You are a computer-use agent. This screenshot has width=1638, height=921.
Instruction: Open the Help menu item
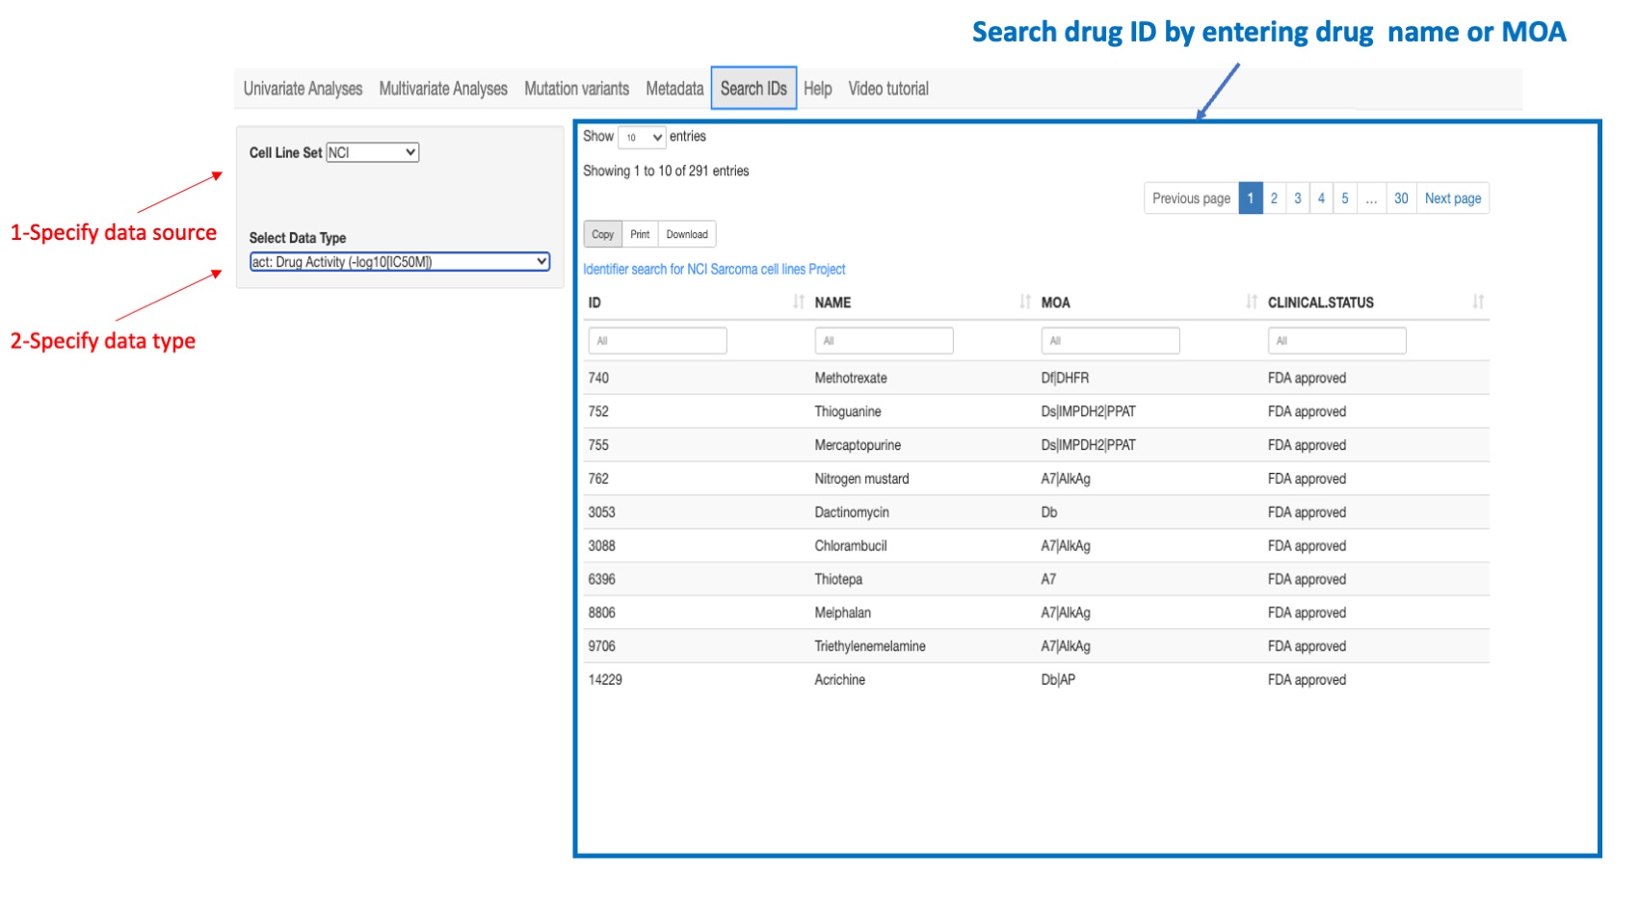click(x=818, y=89)
